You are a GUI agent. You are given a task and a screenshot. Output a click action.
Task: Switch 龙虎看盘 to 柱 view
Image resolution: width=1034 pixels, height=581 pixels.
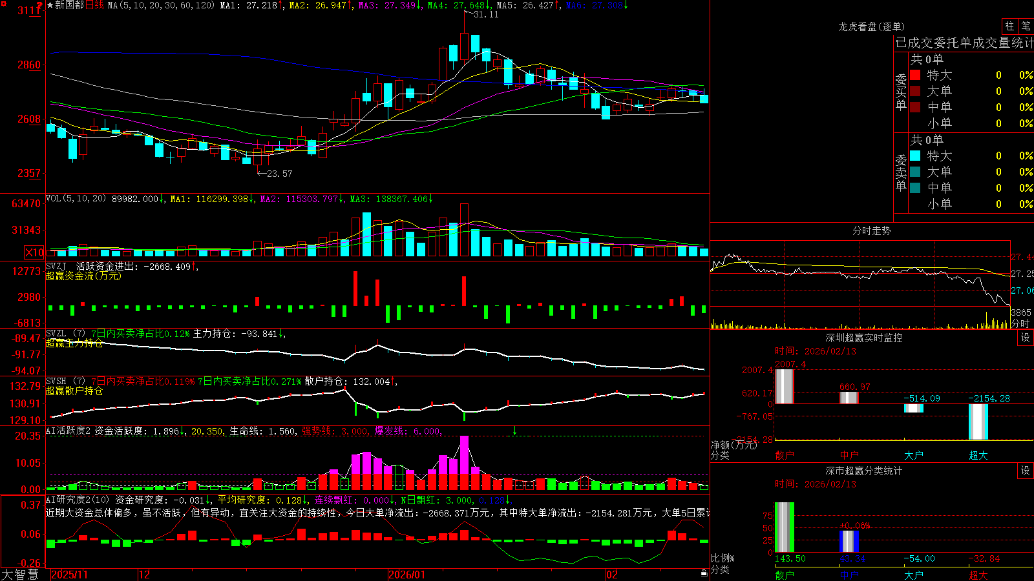(1009, 26)
